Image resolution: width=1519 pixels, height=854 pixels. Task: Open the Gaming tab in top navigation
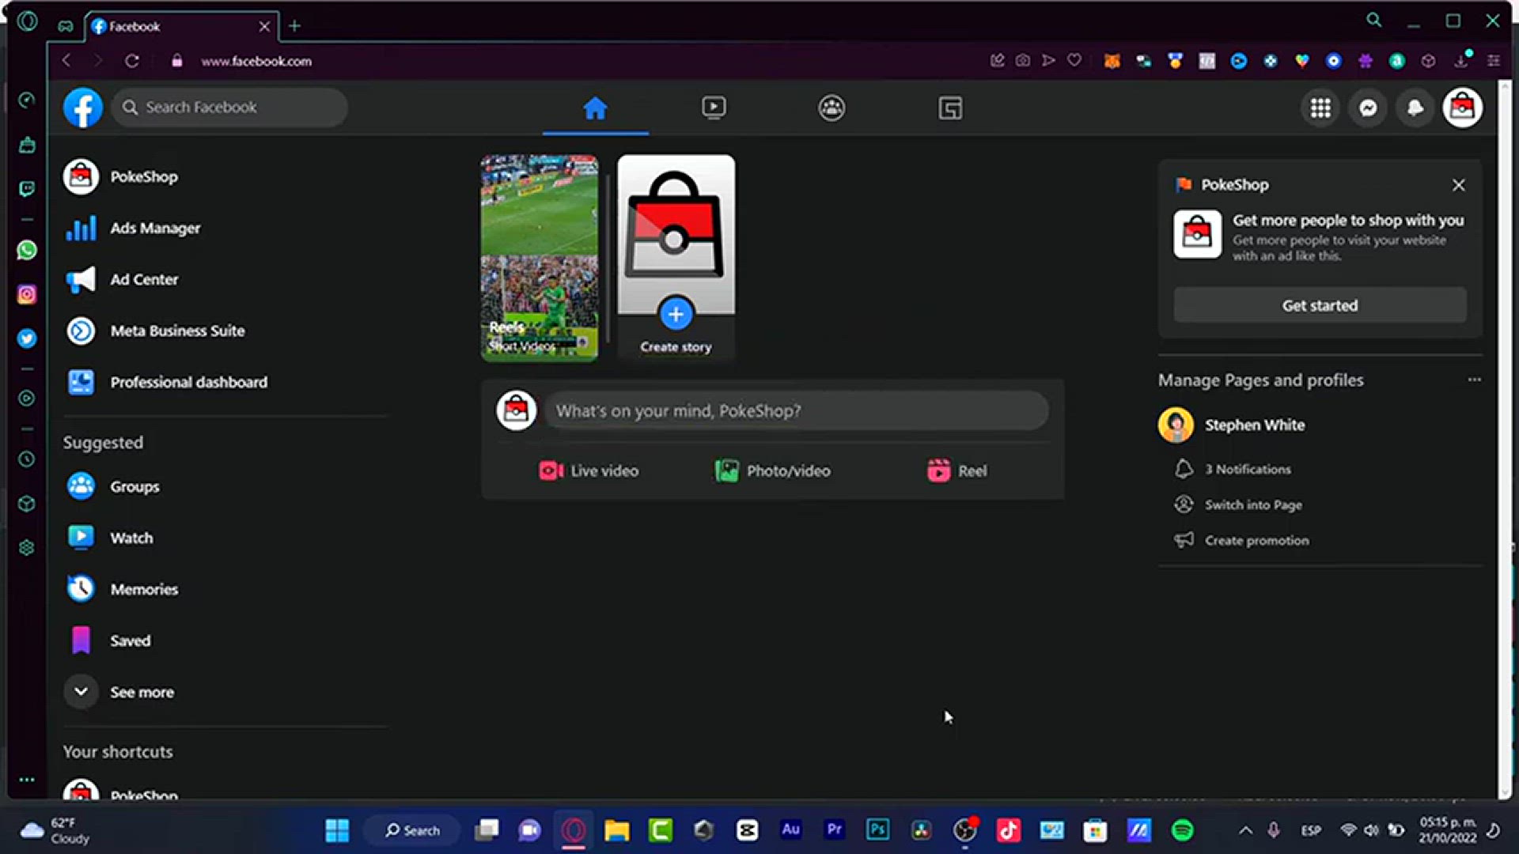[x=950, y=108]
